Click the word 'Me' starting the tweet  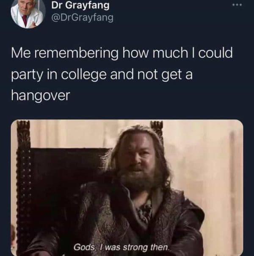21,53
